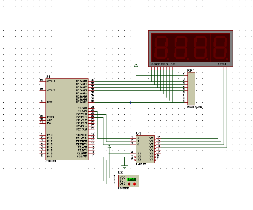
Task: Select the power terminal above RP1 wire
Action: click(136, 65)
